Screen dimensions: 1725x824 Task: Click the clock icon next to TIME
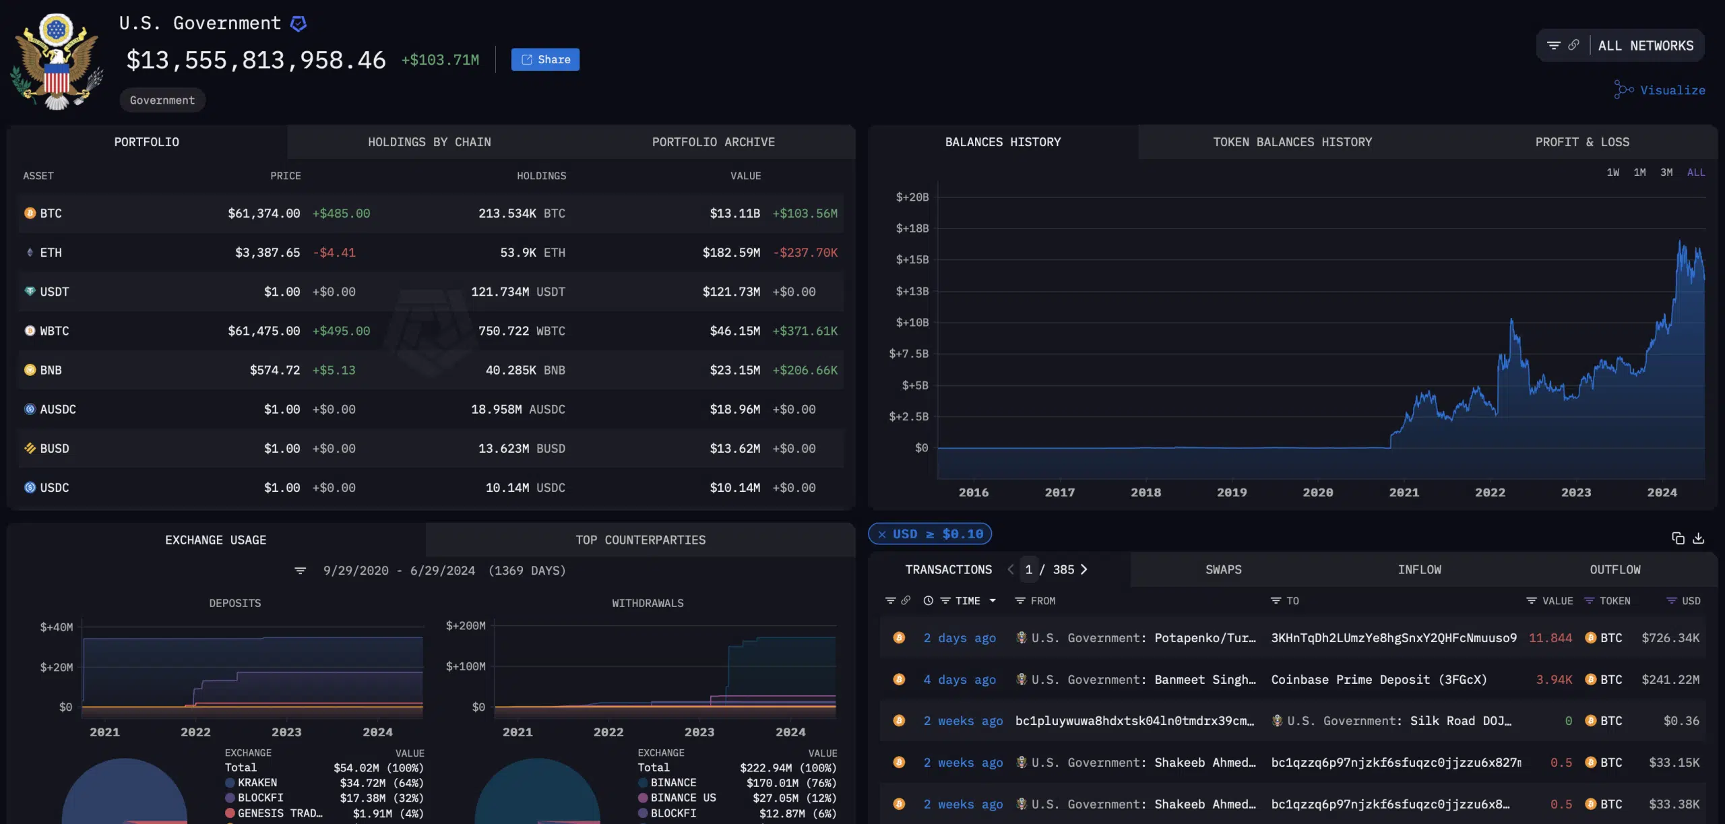(x=928, y=600)
